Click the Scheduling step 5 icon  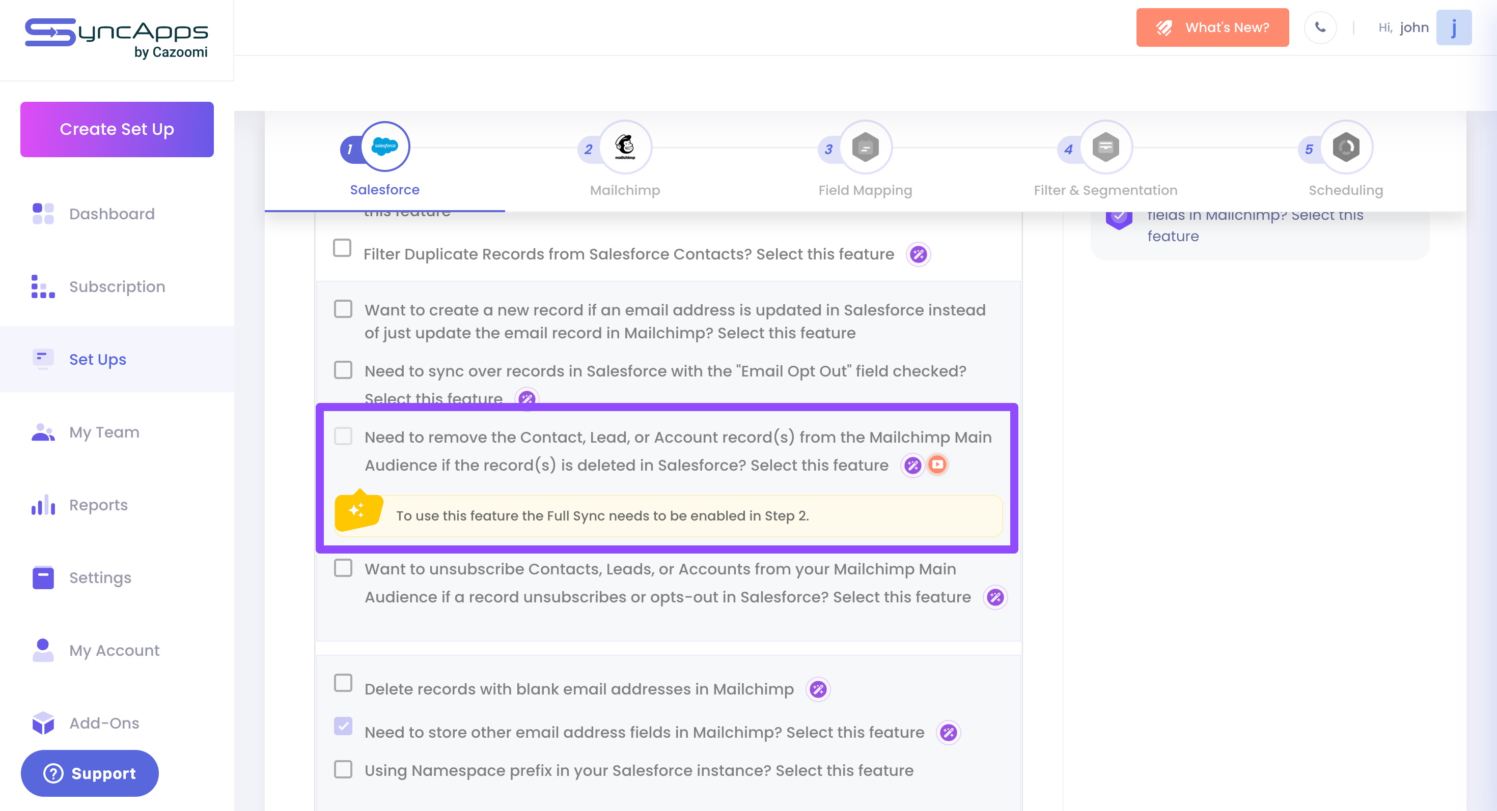tap(1346, 147)
